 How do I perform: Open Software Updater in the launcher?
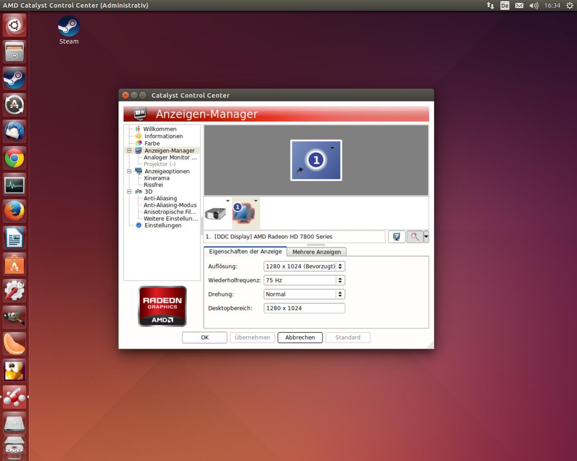pyautogui.click(x=14, y=105)
